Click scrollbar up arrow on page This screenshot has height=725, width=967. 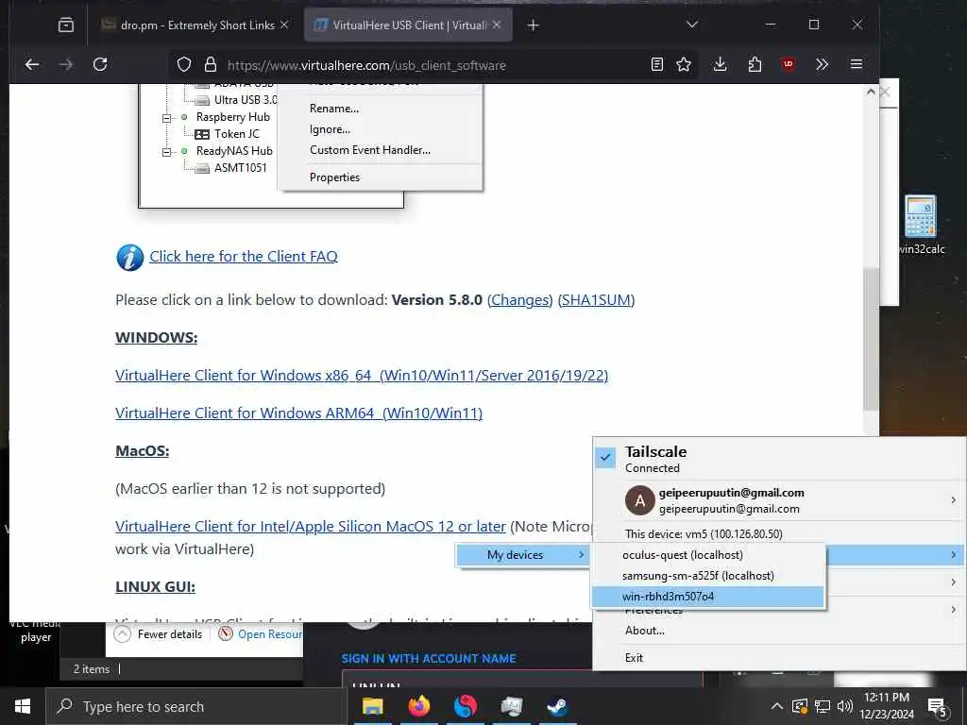pyautogui.click(x=870, y=92)
